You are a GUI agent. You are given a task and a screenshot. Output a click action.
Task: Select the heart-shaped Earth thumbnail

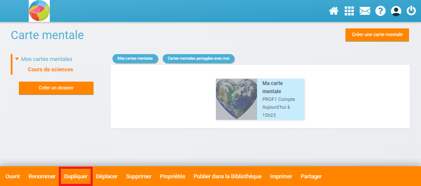236,99
